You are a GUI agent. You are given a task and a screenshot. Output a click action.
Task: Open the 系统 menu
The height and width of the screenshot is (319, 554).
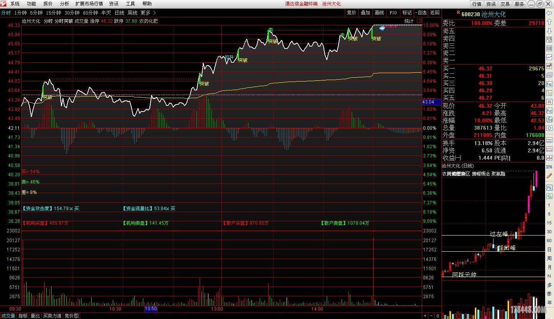(x=15, y=4)
